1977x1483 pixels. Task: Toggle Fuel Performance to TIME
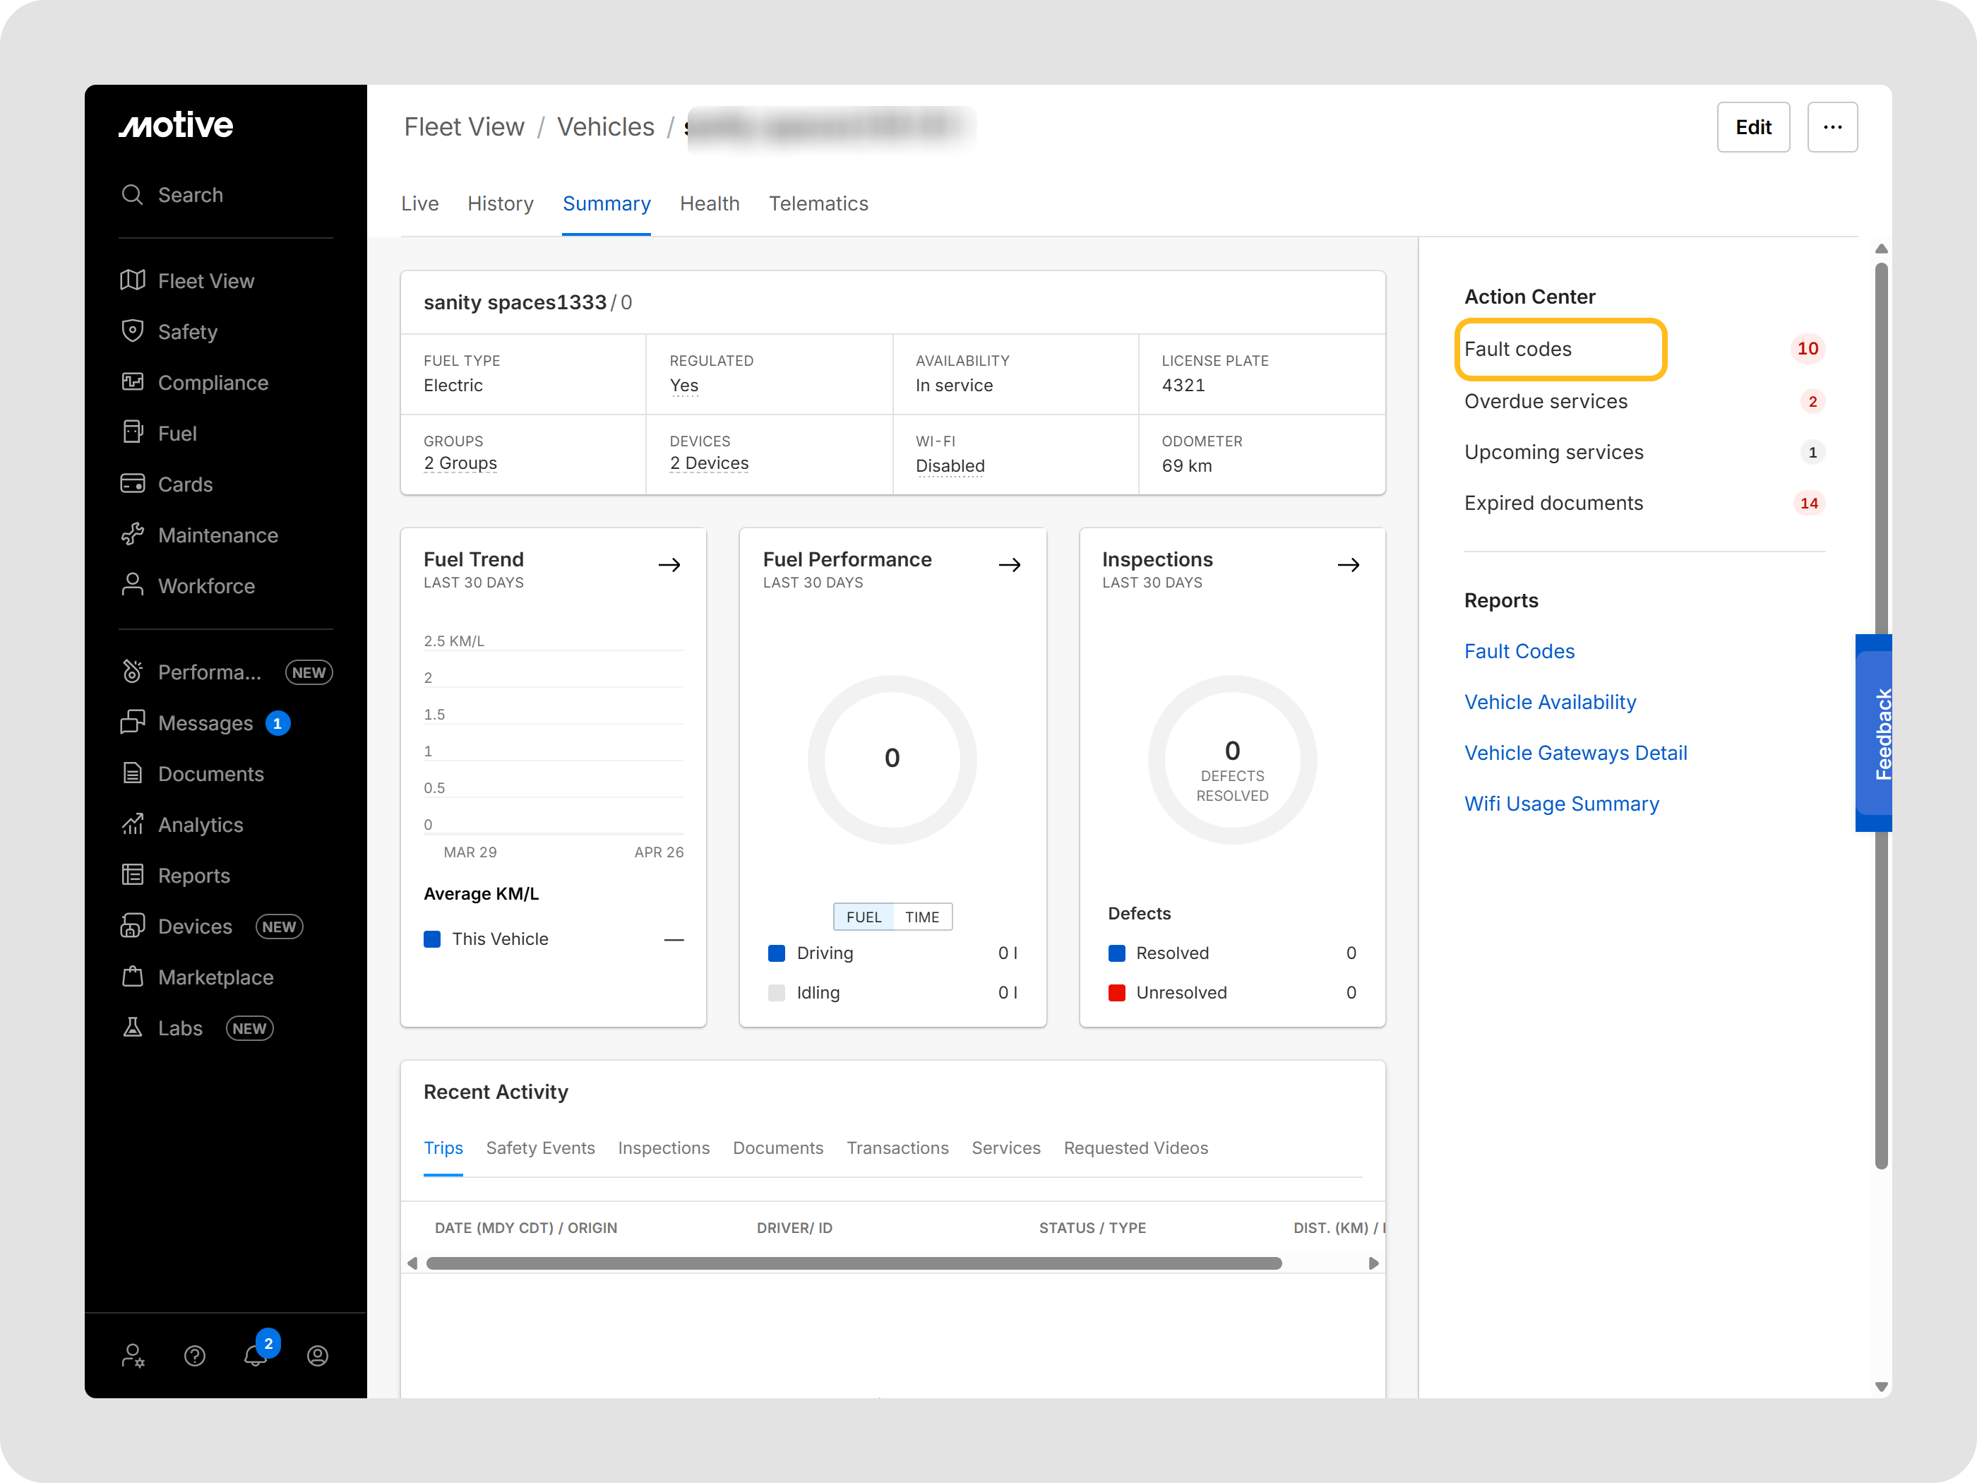pos(922,916)
